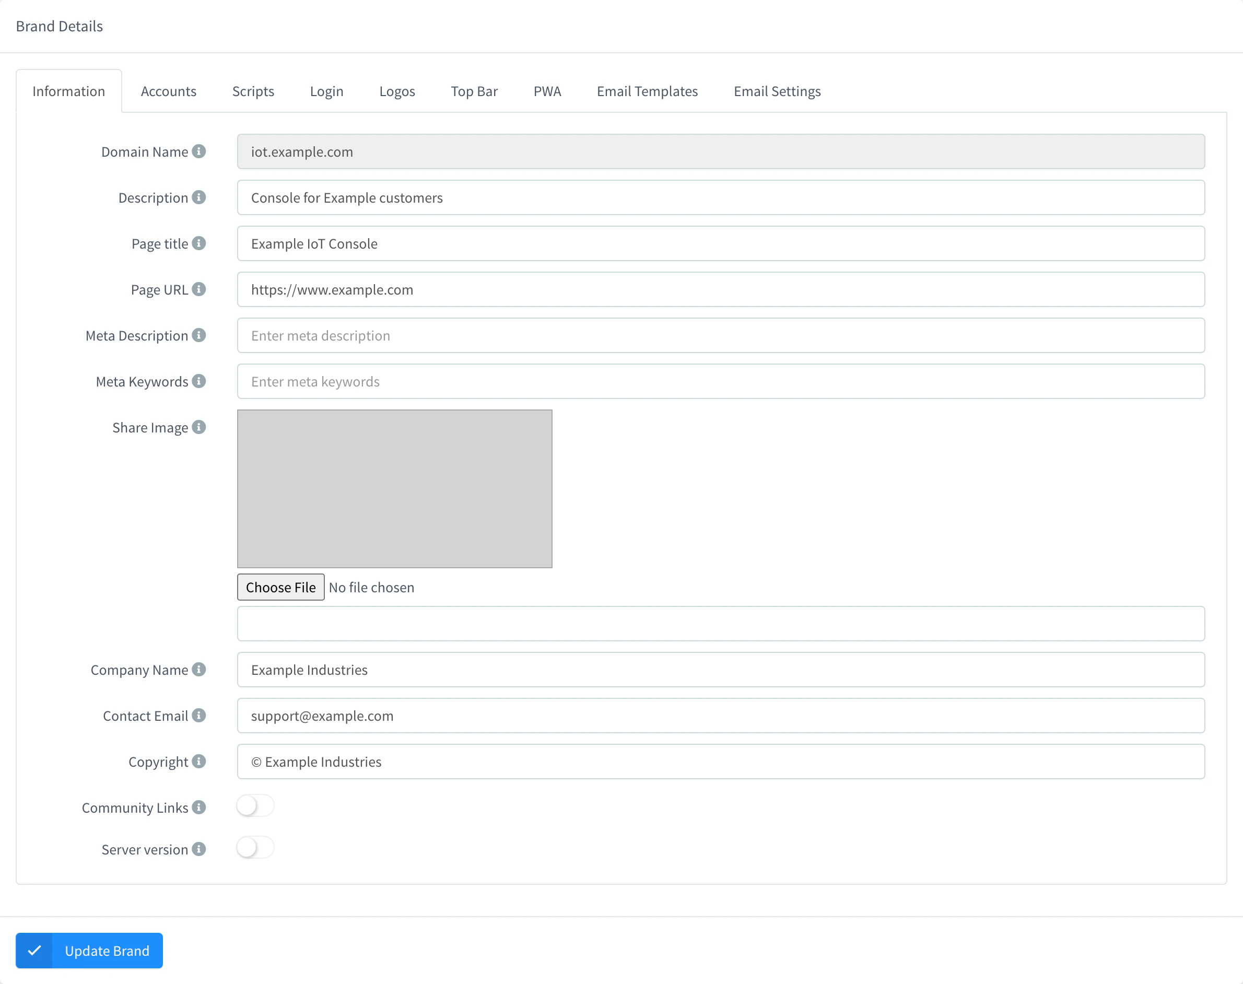Click the Company Name input field
The width and height of the screenshot is (1243, 984).
pyautogui.click(x=721, y=670)
